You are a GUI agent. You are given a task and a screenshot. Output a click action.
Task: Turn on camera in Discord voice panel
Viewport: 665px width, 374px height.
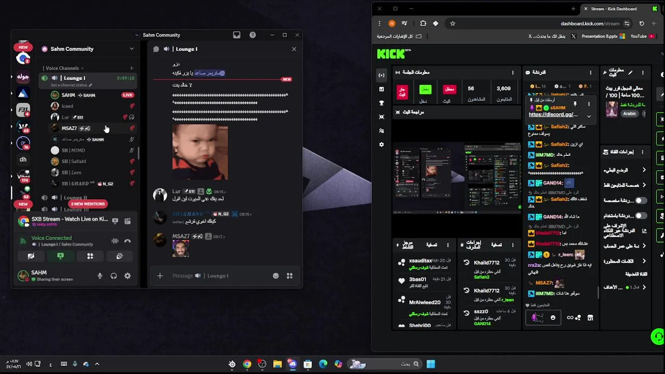[x=31, y=256]
